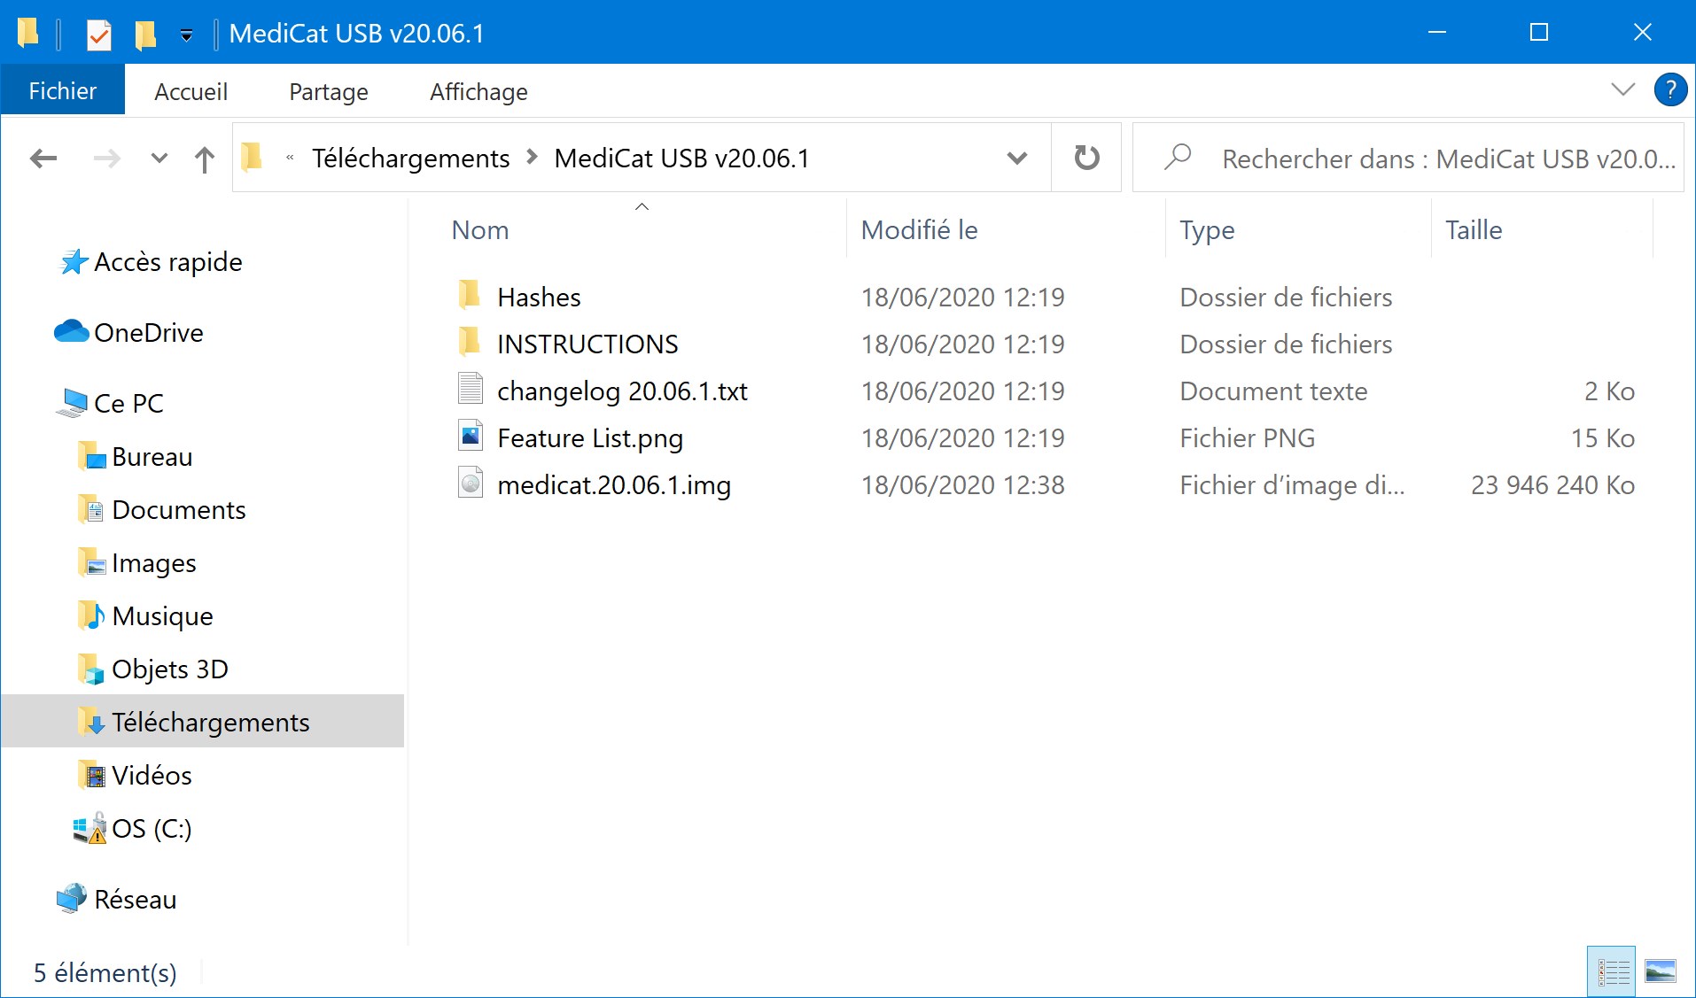
Task: Switch to the Partage ribbon tab
Action: (x=329, y=91)
